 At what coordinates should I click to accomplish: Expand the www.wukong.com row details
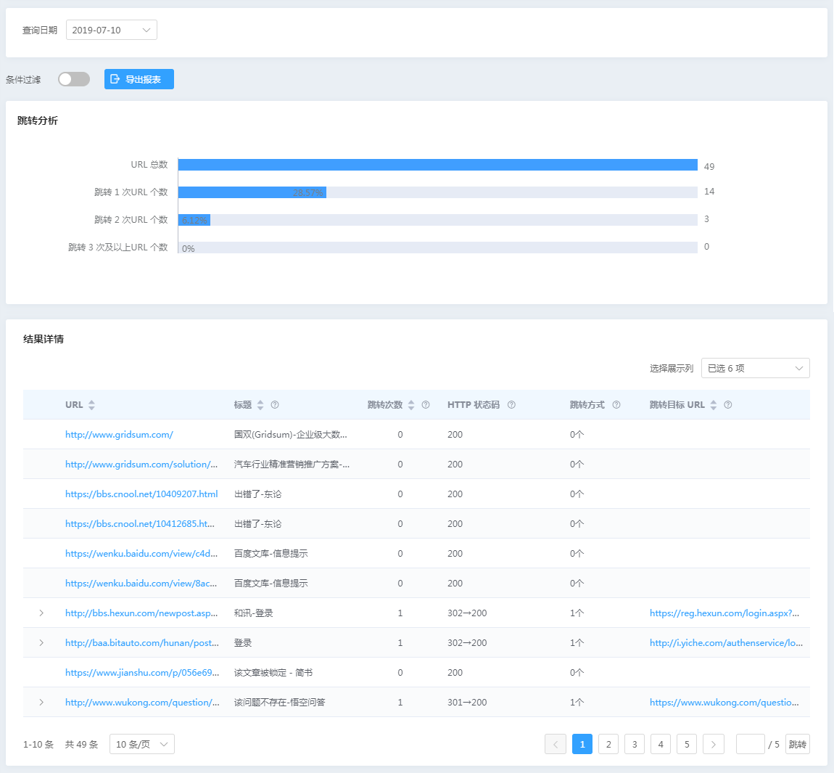41,703
